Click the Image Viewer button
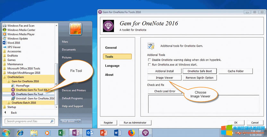This screenshot has height=137, width=267. point(165,78)
